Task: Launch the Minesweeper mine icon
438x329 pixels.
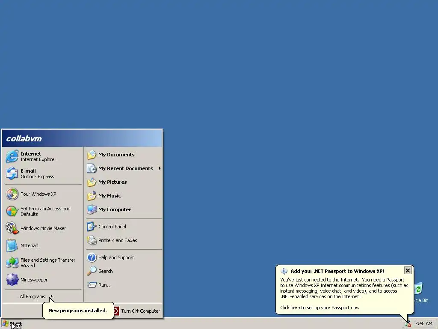Action: pos(12,280)
